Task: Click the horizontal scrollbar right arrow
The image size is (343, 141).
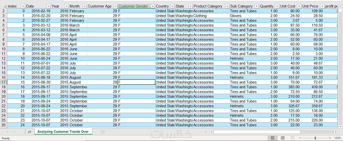Action: click(336, 132)
